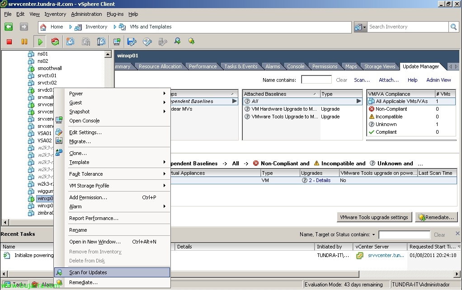Expand the VM Storage Profile submenu
This screenshot has height=290, width=462.
165,186
